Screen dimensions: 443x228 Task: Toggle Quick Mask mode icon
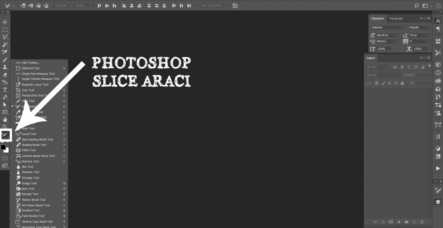point(5,158)
